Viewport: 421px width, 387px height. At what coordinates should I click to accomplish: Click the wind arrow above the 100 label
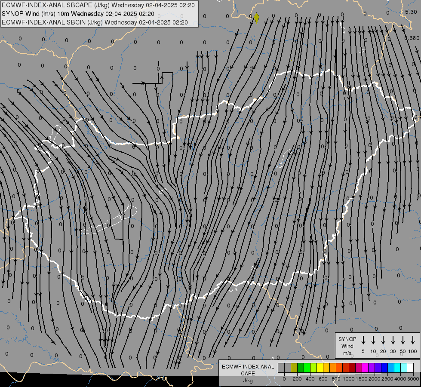tap(413, 340)
